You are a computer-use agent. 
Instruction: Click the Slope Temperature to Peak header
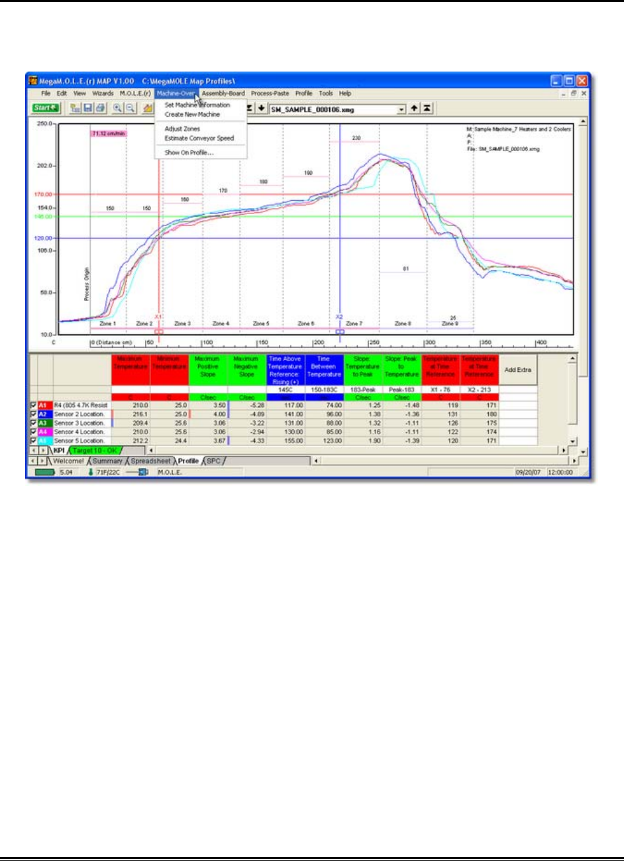(x=363, y=370)
